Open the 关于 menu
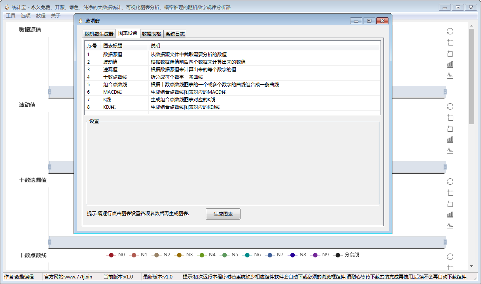 click(x=56, y=16)
